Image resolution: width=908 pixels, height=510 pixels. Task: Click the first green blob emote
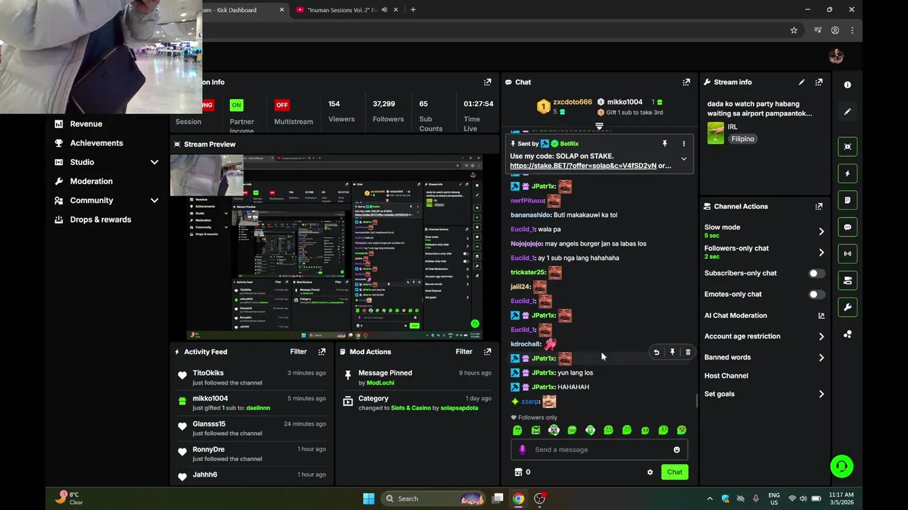[x=517, y=430]
